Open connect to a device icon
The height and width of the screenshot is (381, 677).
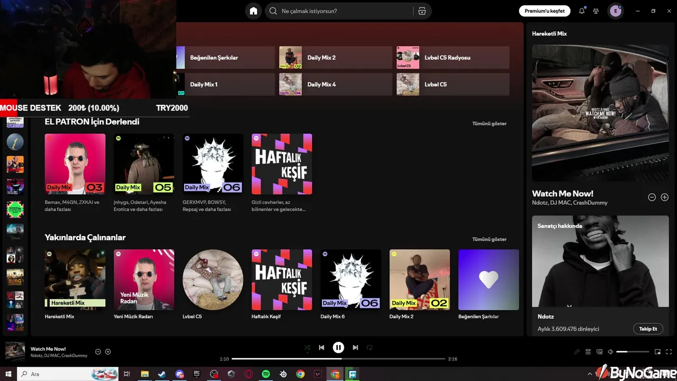(x=599, y=352)
